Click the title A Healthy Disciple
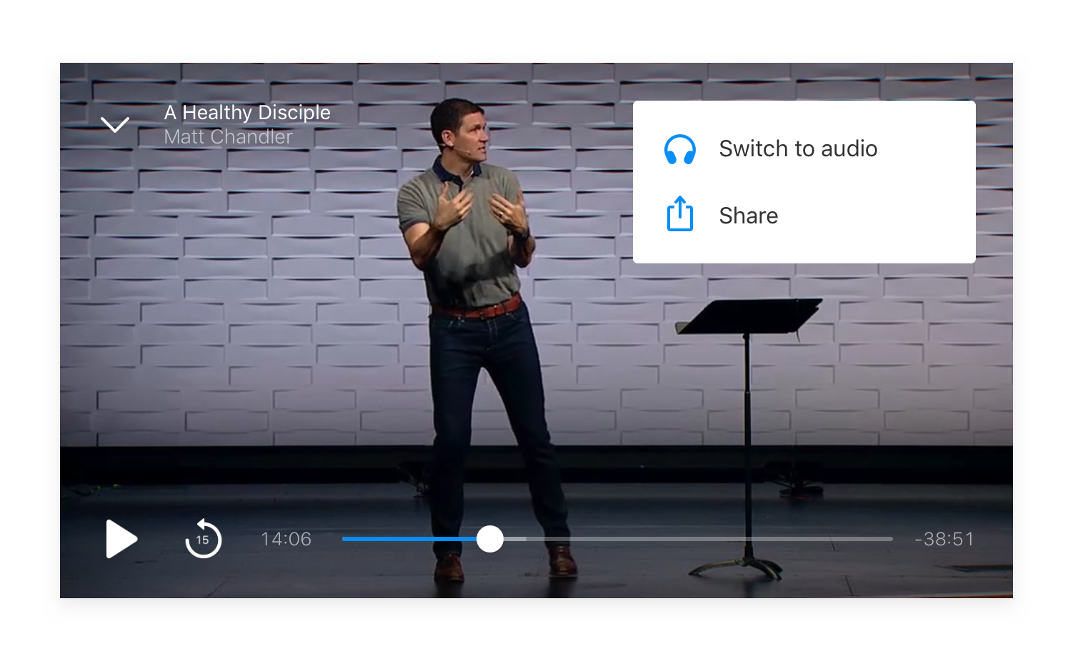The width and height of the screenshot is (1073, 661). [x=247, y=113]
